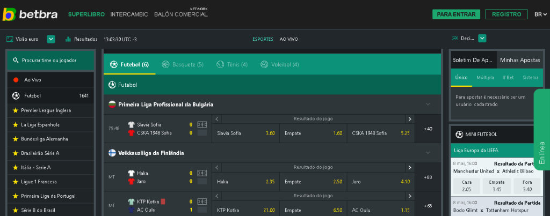Collapse the Veikkausliiga da Finlândia section
Viewport: 550px width, 216px height.
coord(428,153)
